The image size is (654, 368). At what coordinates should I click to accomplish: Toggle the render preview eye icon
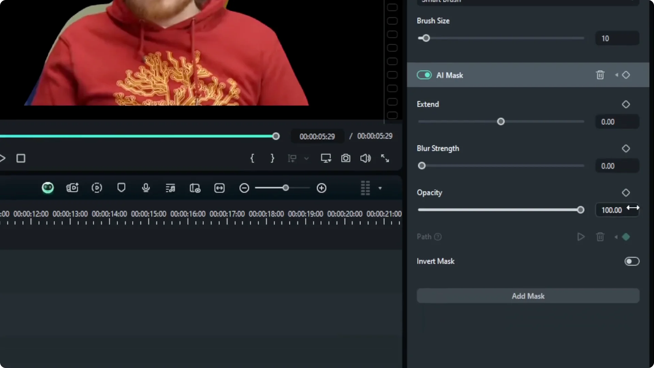[194, 188]
